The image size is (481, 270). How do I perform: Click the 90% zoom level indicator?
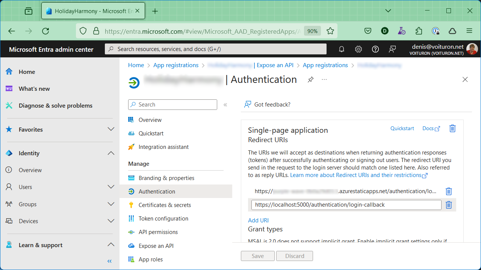[313, 31]
